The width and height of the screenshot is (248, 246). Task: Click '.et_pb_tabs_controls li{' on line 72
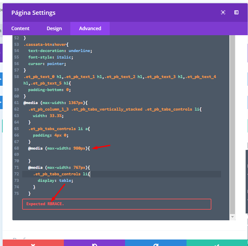(61, 174)
